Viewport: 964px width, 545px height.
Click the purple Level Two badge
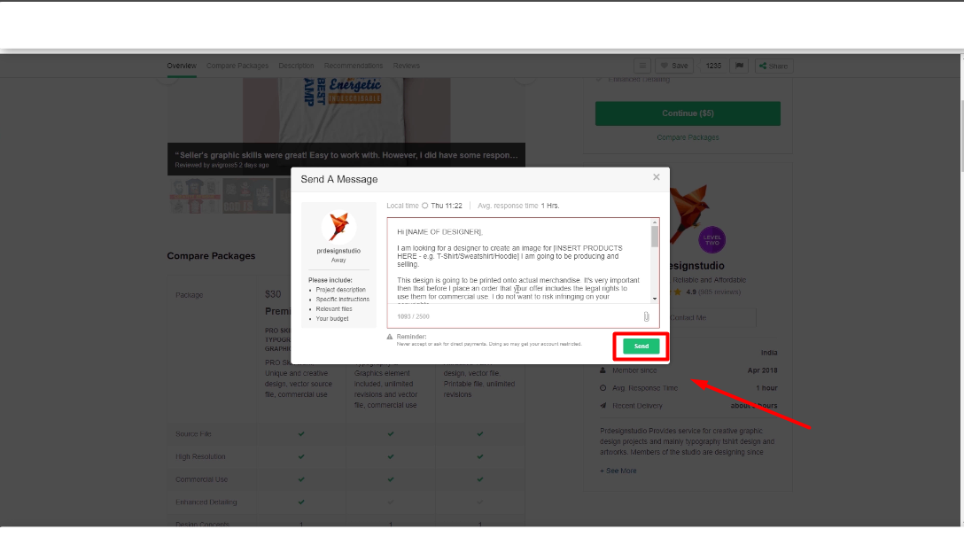coord(711,240)
